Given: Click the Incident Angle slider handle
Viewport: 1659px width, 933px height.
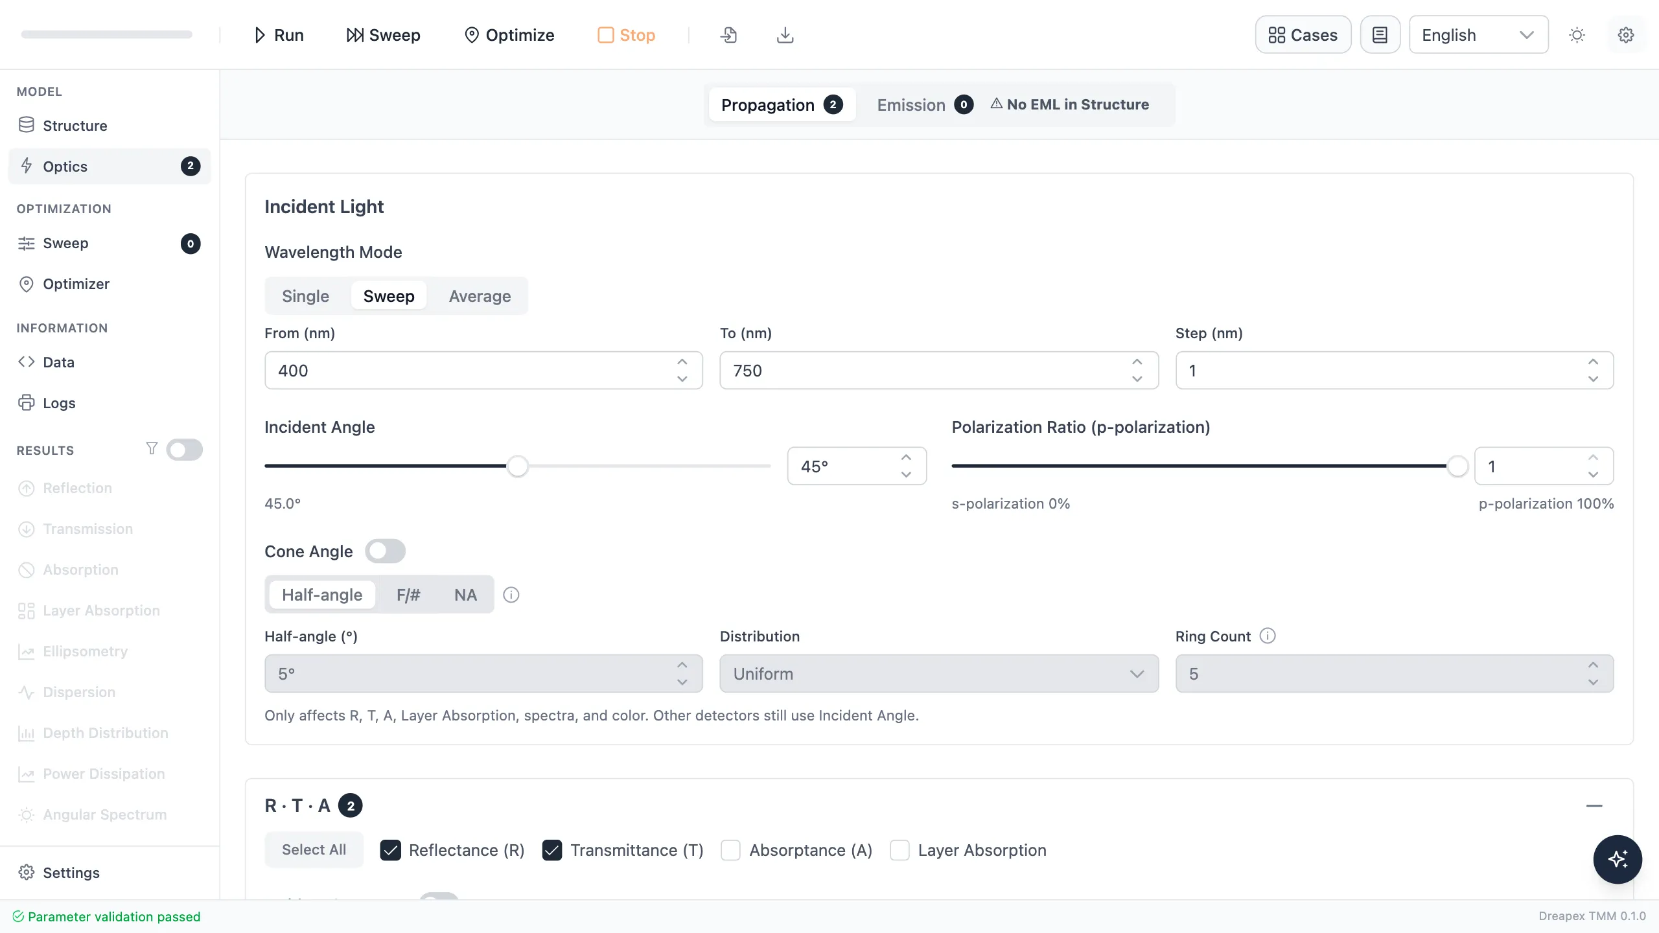Looking at the screenshot, I should [517, 466].
